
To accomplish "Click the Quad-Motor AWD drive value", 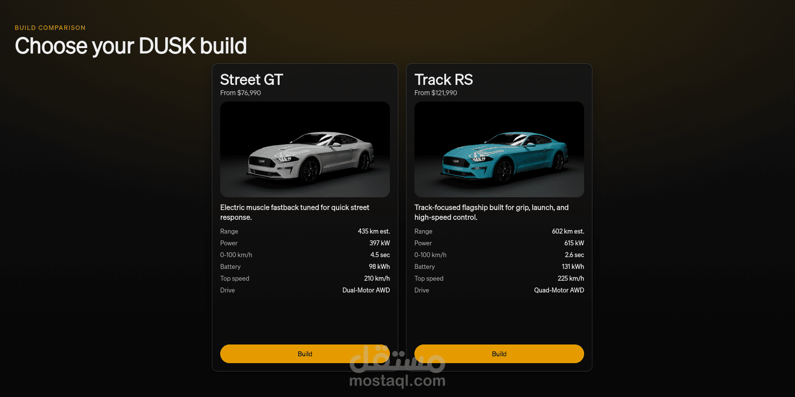I will 559,290.
